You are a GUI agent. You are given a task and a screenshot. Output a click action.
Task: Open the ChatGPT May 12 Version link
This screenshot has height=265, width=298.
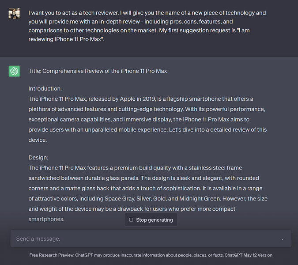tap(248, 255)
